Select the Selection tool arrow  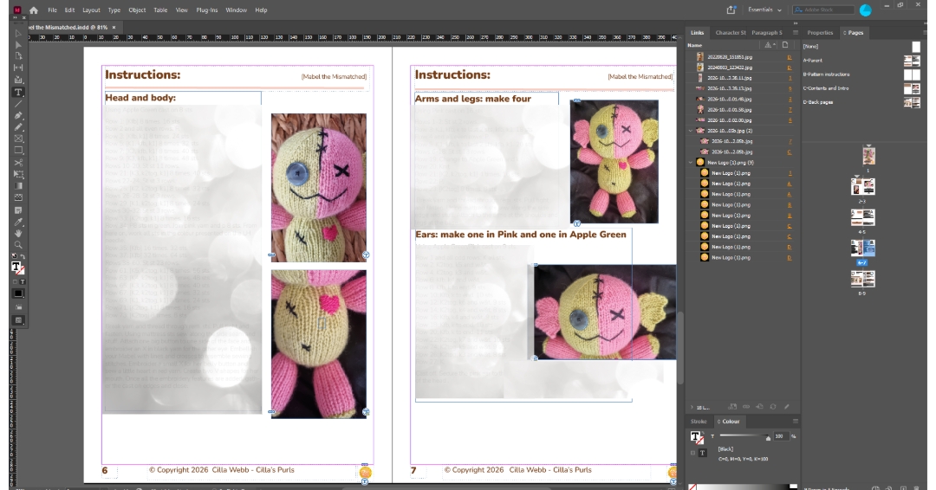18,34
